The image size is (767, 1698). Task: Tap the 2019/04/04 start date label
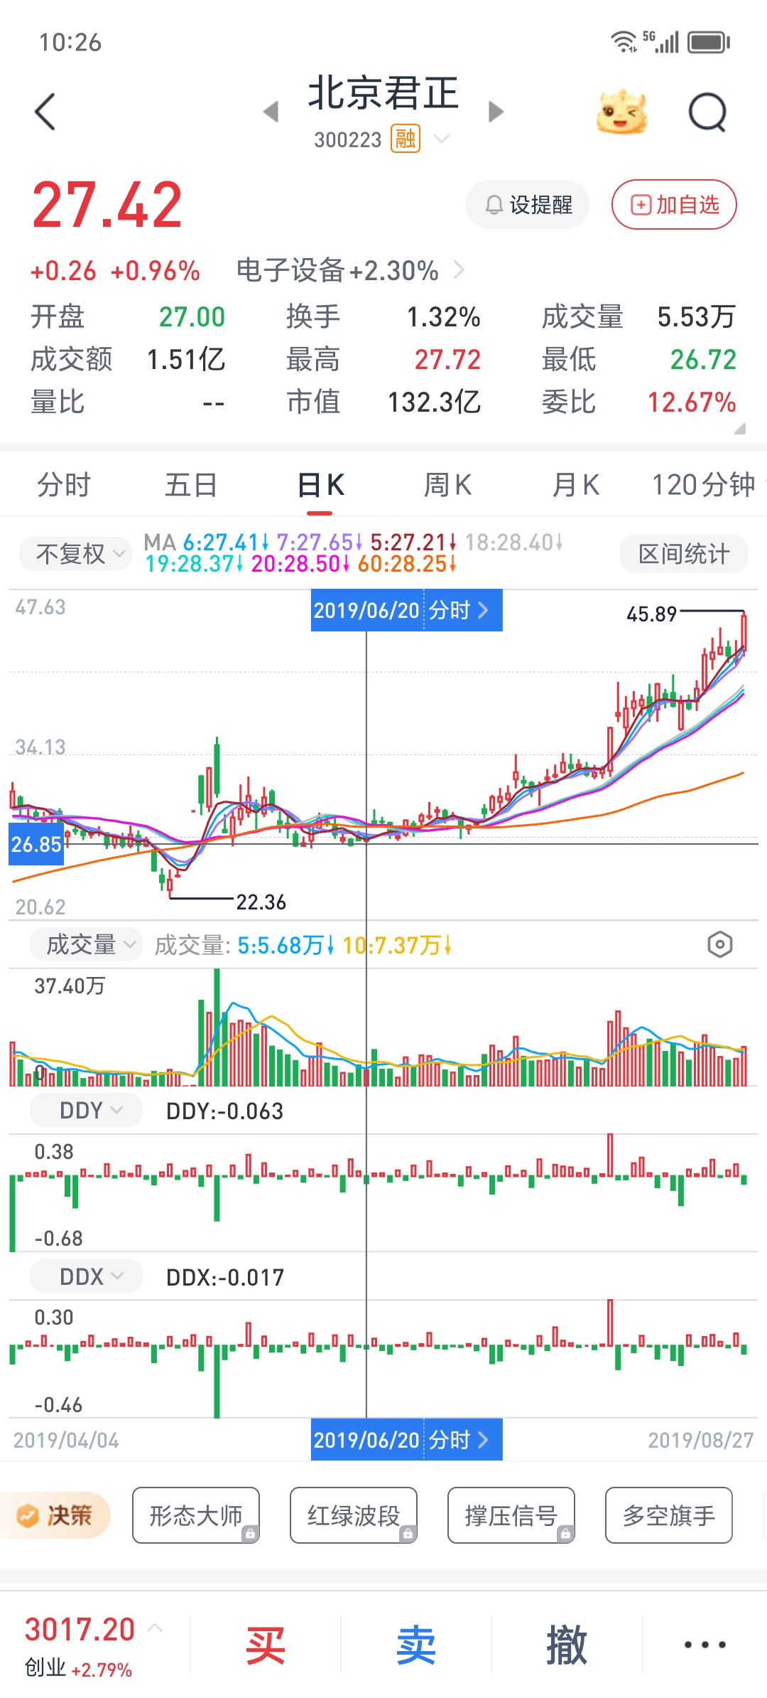[66, 1441]
